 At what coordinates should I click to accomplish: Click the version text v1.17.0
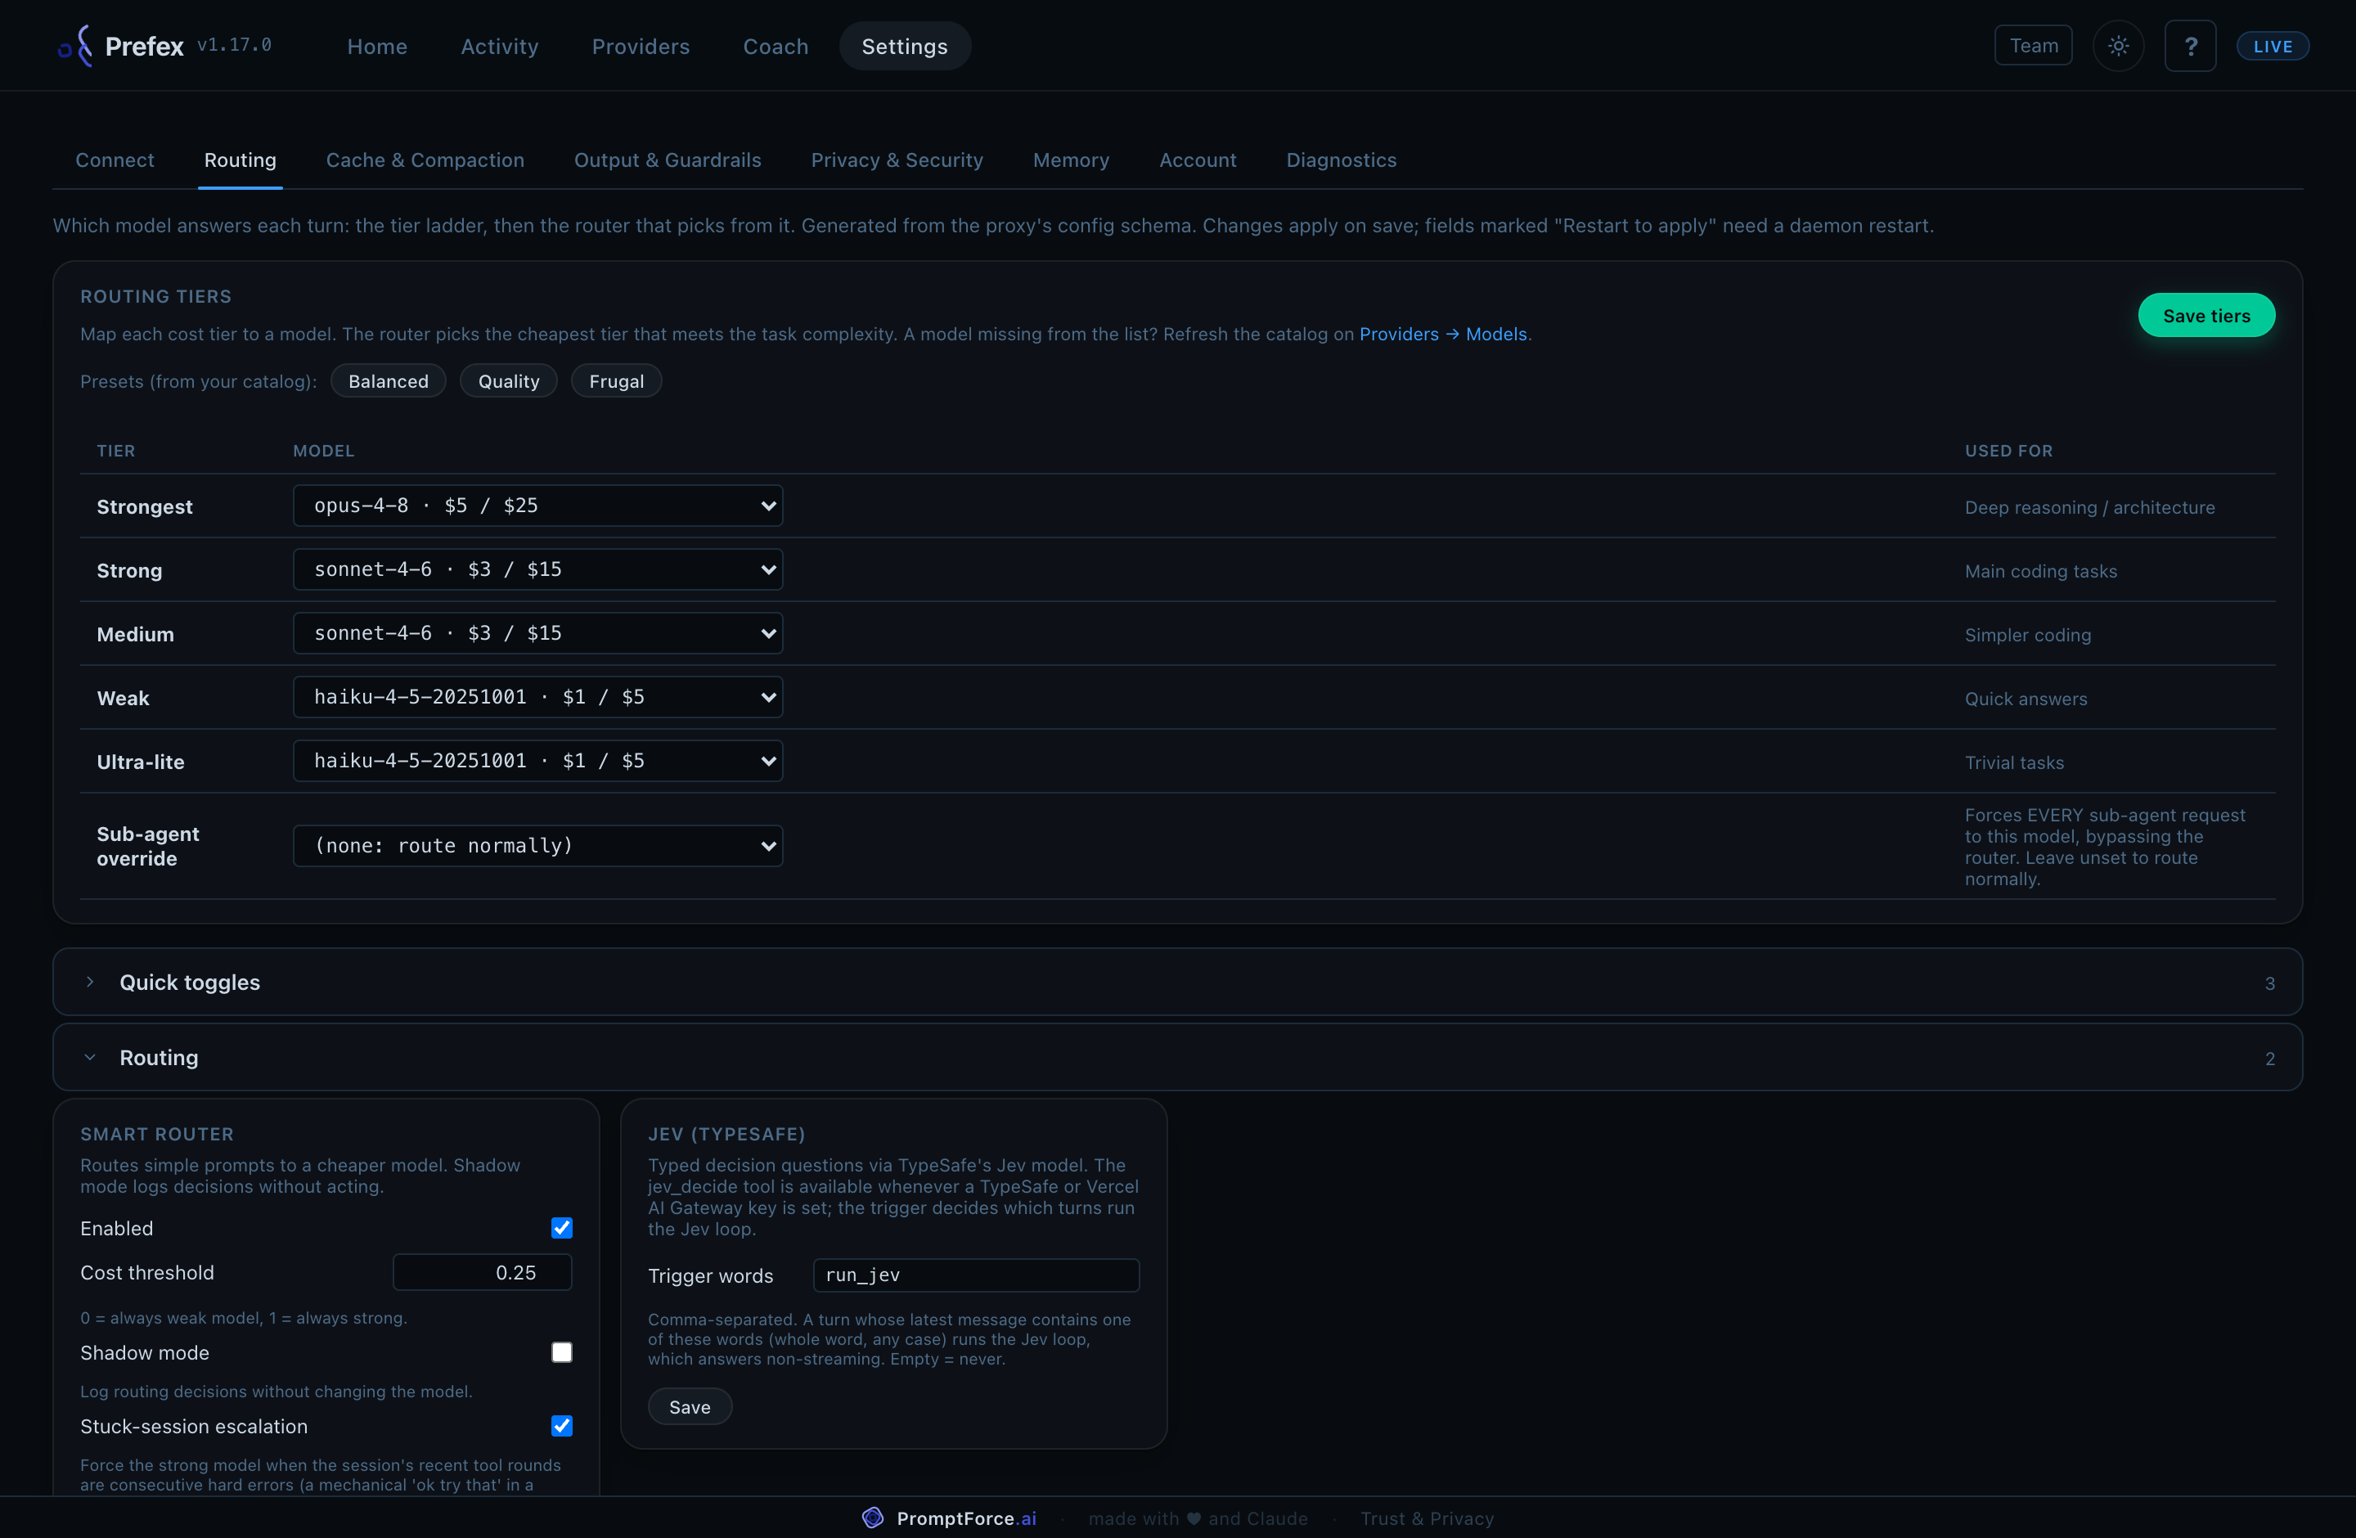click(235, 44)
